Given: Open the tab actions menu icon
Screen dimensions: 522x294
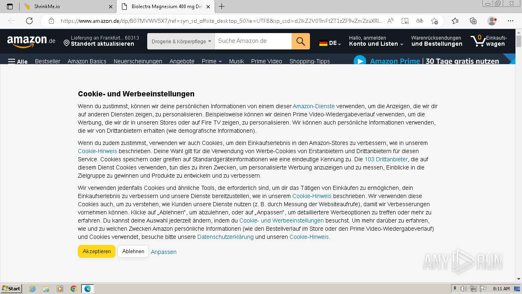Looking at the screenshot, I should click(x=10, y=7).
